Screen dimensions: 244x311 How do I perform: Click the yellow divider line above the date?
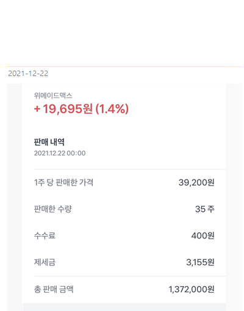tap(124, 66)
